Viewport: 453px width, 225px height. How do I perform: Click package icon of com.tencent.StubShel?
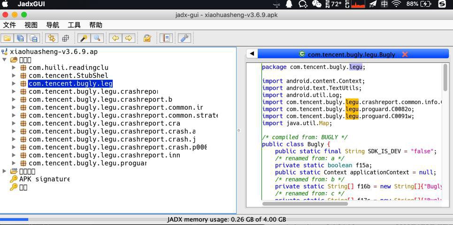pyautogui.click(x=23, y=75)
